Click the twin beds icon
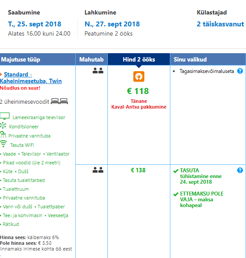The width and height of the screenshot is (246, 258). point(59,102)
